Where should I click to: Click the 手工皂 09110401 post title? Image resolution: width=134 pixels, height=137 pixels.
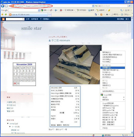(61, 40)
